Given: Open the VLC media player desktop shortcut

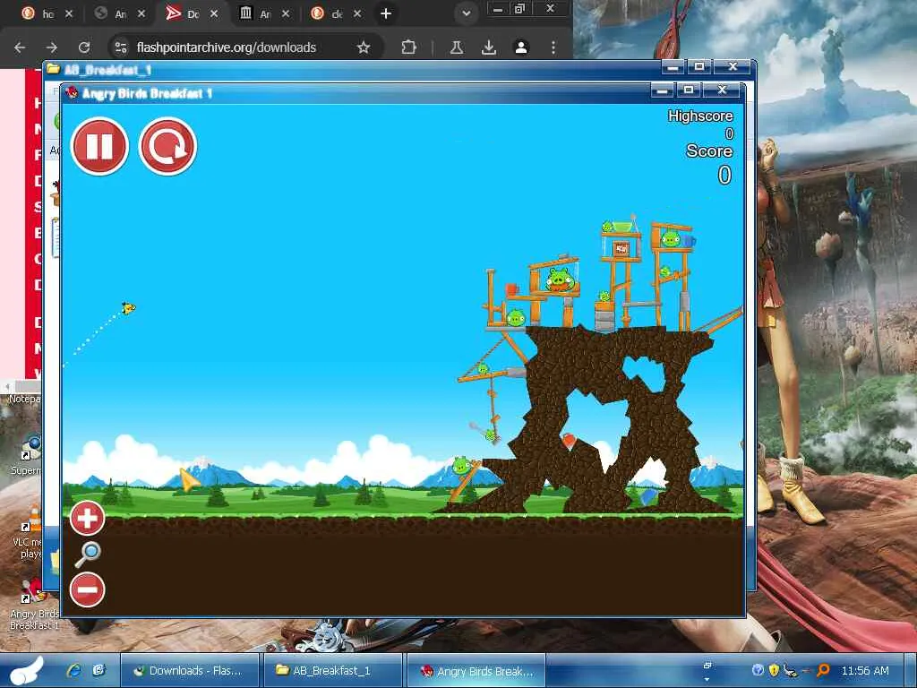Looking at the screenshot, I should point(30,532).
